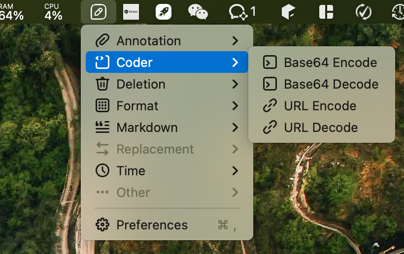Expand the chevron on the Deletion row
This screenshot has height=254, width=404.
point(235,84)
